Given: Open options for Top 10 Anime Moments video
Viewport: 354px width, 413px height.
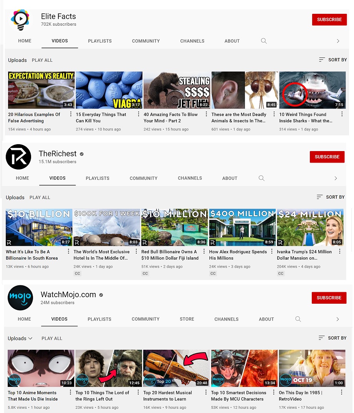Looking at the screenshot, I should click(x=70, y=392).
